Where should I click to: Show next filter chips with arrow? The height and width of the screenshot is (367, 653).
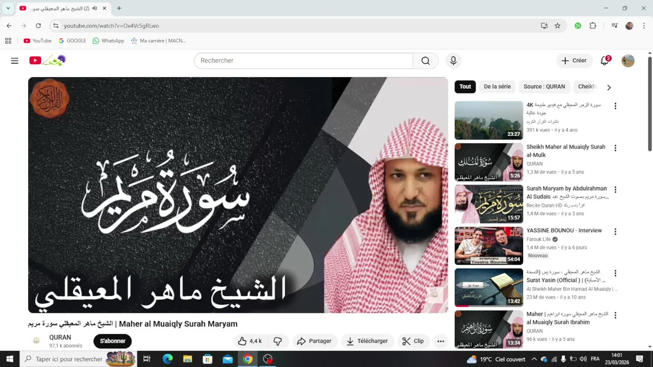tap(609, 87)
